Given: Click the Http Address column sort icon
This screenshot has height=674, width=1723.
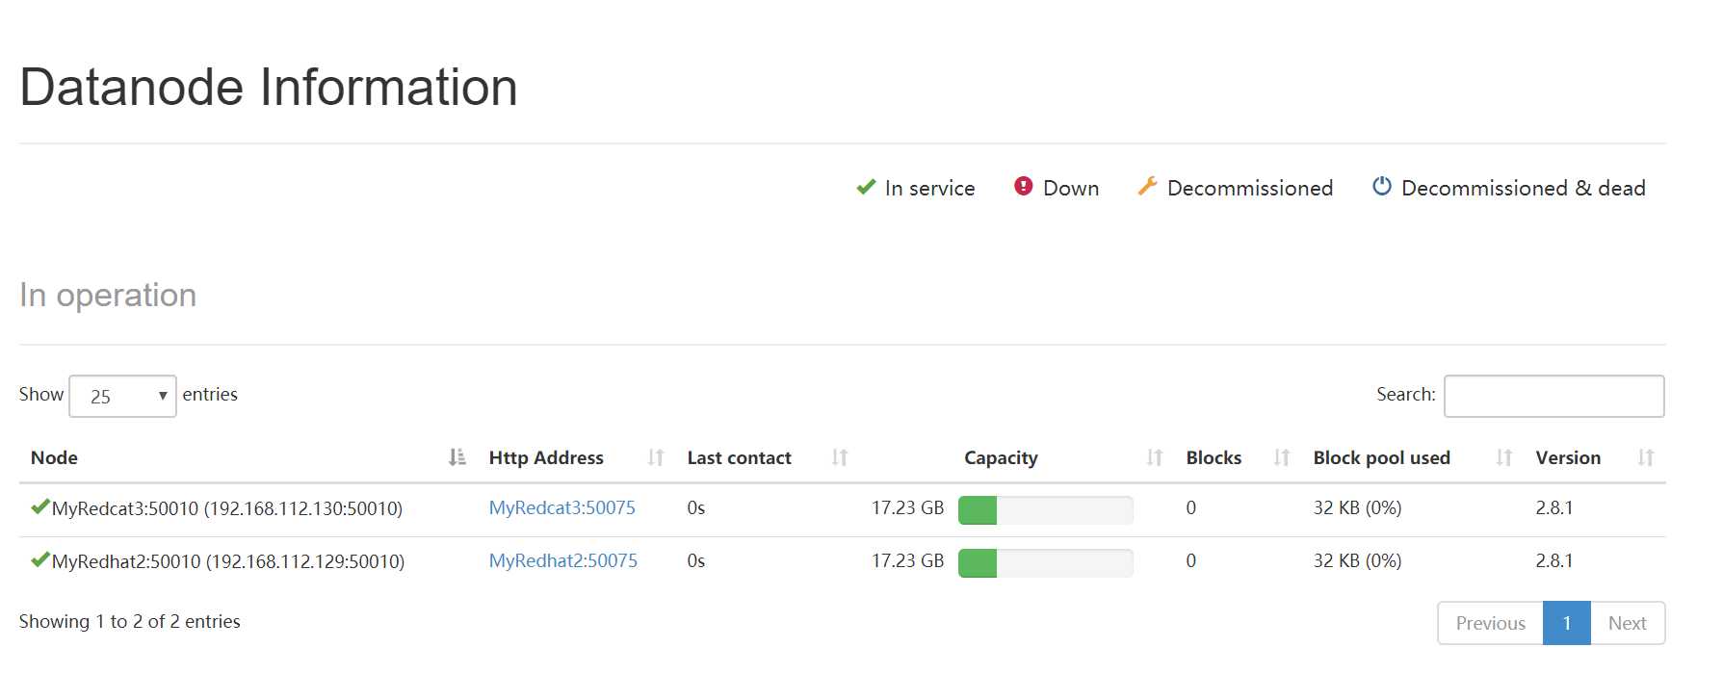Looking at the screenshot, I should tap(656, 457).
